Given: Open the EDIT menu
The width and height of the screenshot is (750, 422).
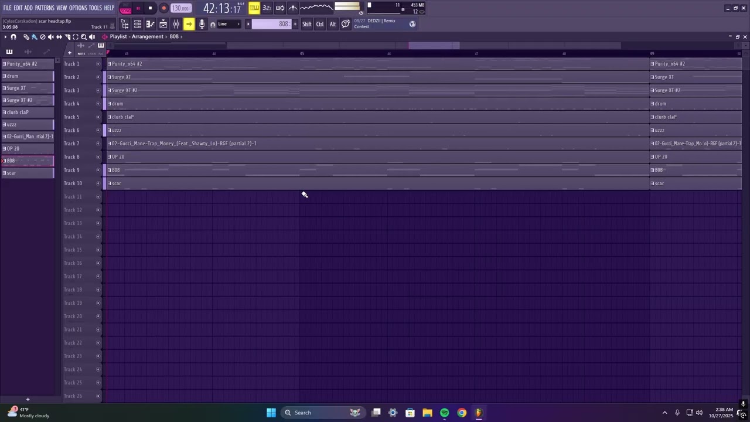Looking at the screenshot, I should (18, 8).
